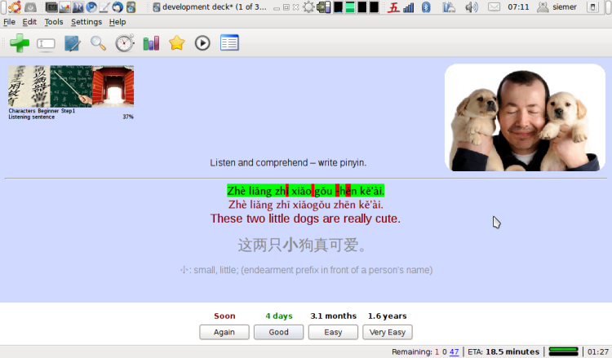Viewport: 612px width, 358px height.
Task: Open the Help menu
Action: point(117,22)
